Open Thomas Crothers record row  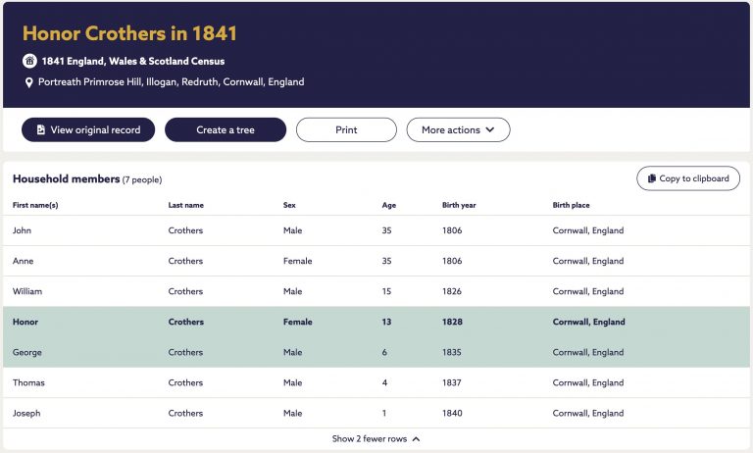[376, 382]
